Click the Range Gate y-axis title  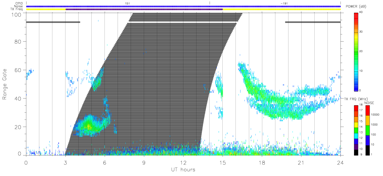[5, 84]
